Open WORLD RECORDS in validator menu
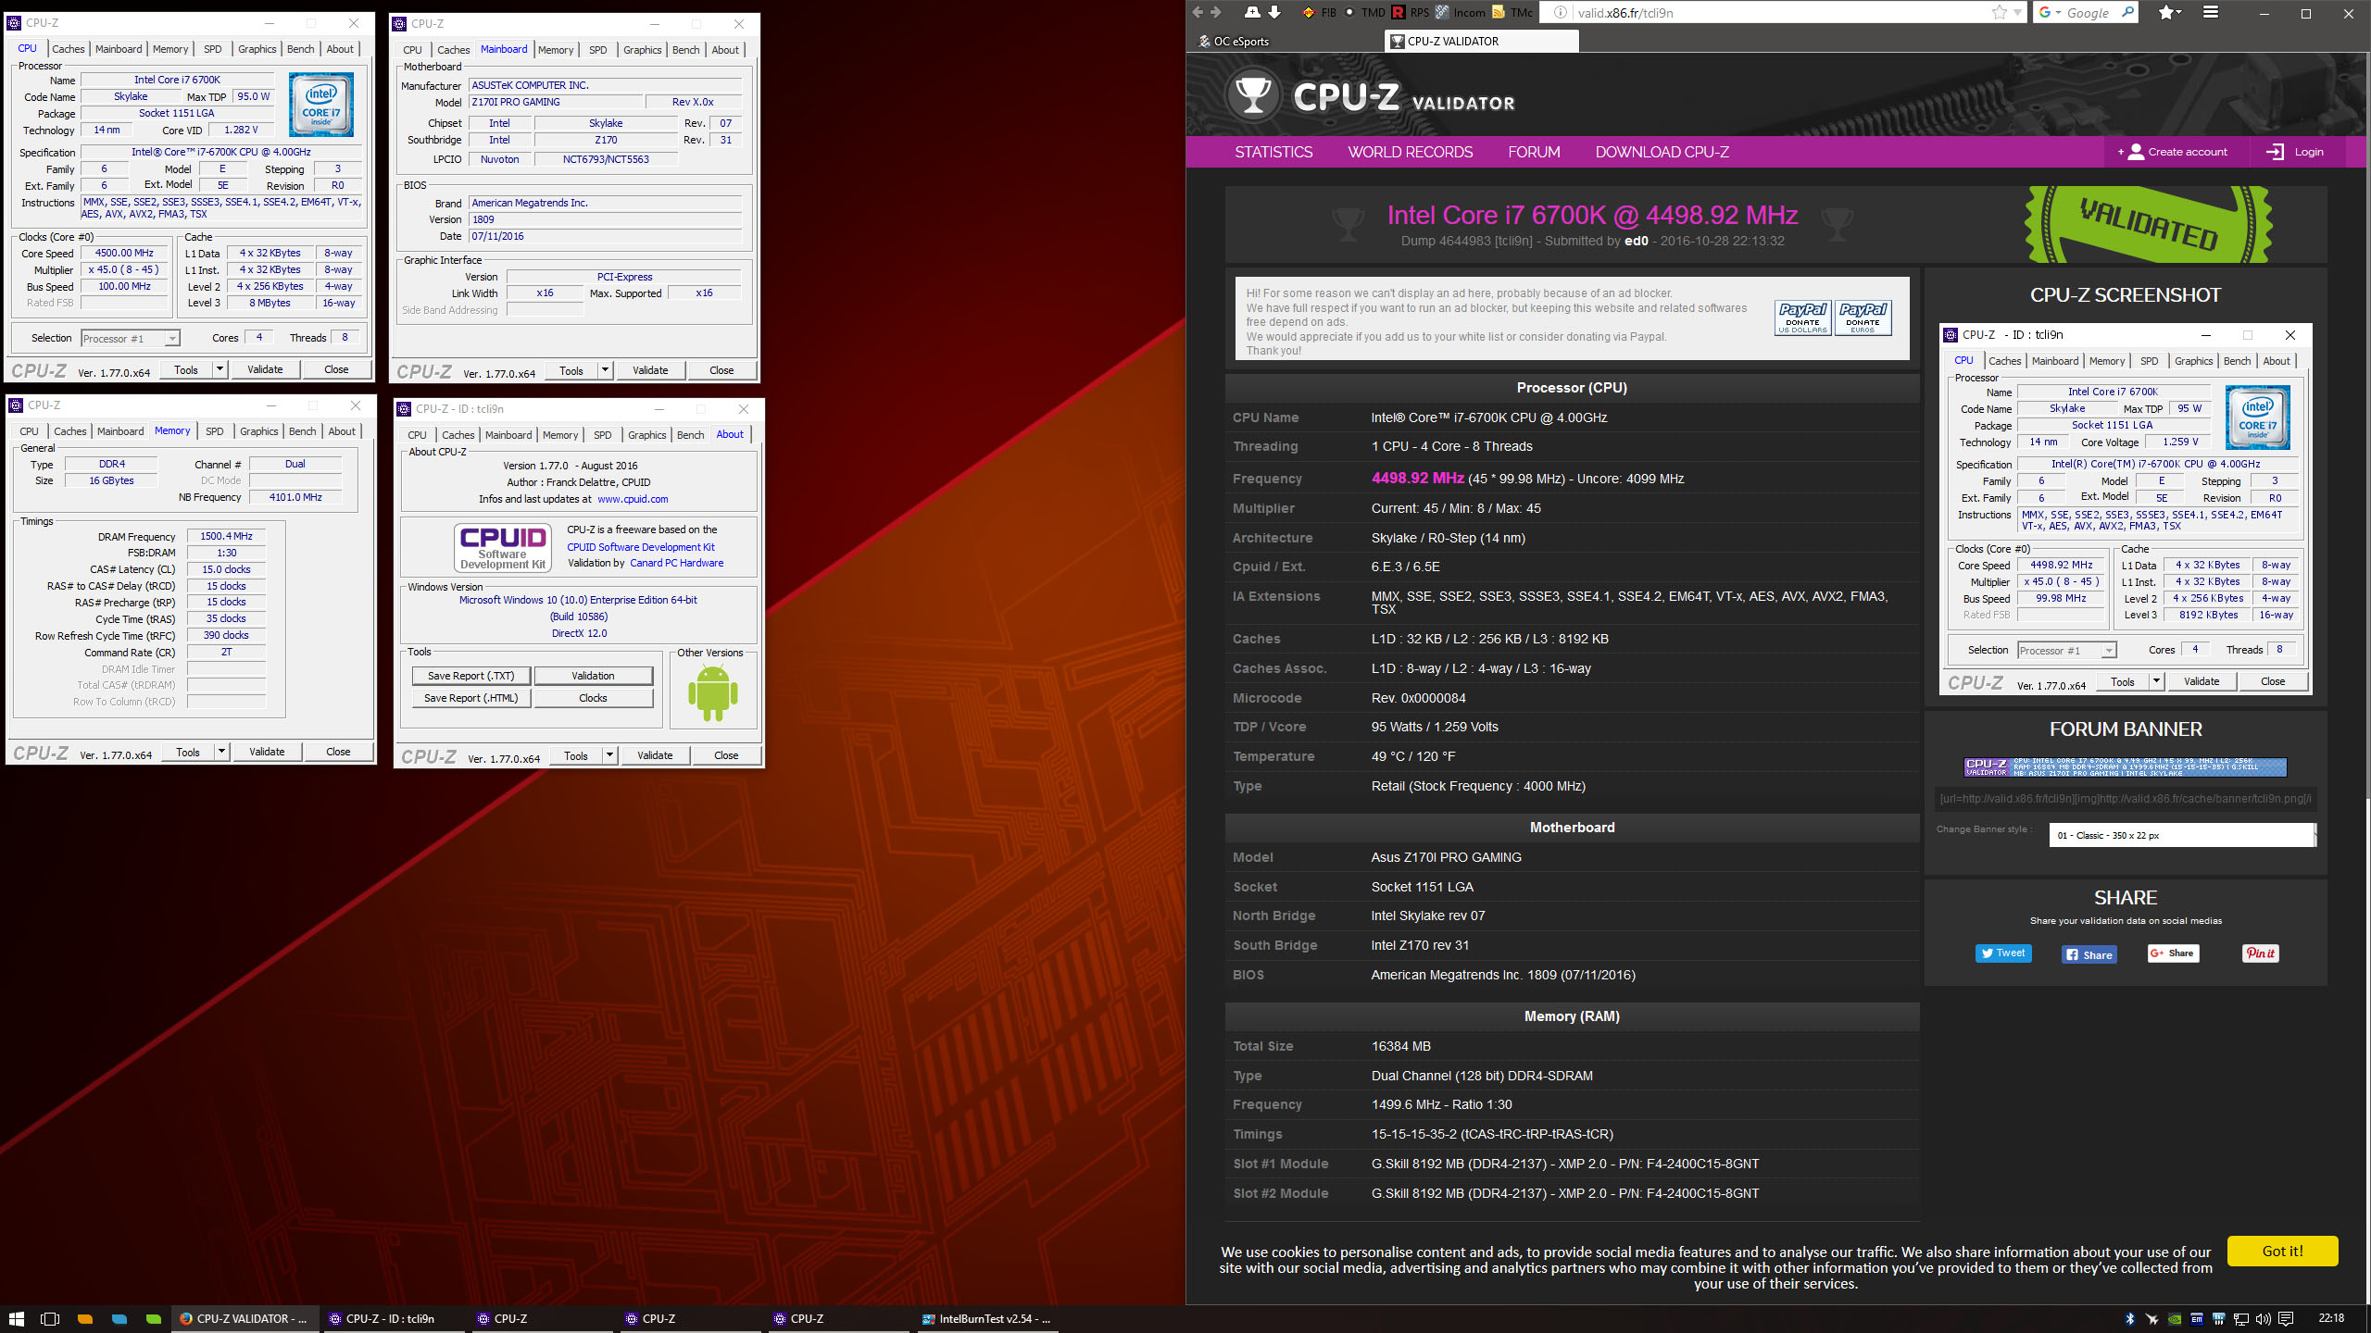The image size is (2371, 1333). tap(1410, 152)
